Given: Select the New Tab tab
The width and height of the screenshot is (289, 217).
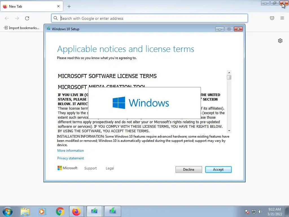Looking at the screenshot, I should [32, 6].
